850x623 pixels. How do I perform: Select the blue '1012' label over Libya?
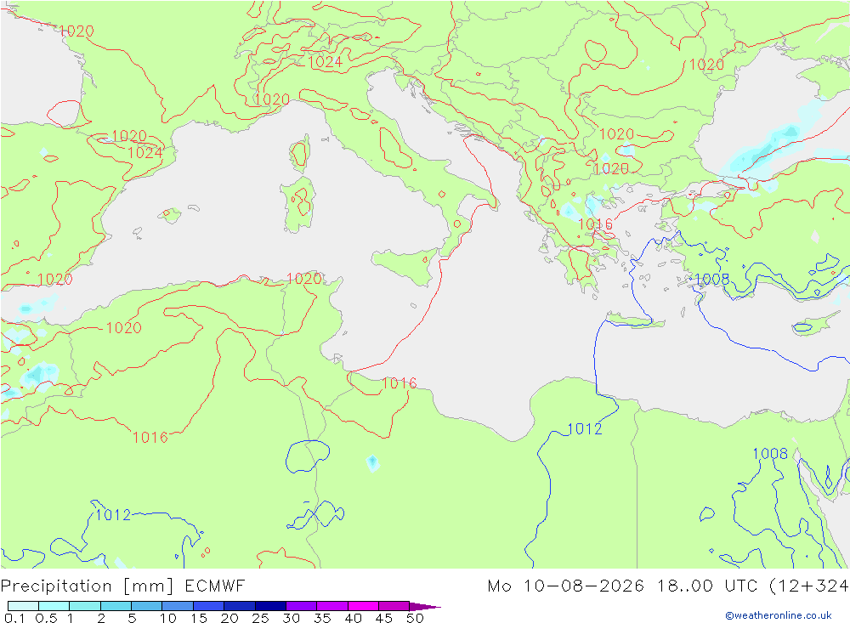(585, 429)
